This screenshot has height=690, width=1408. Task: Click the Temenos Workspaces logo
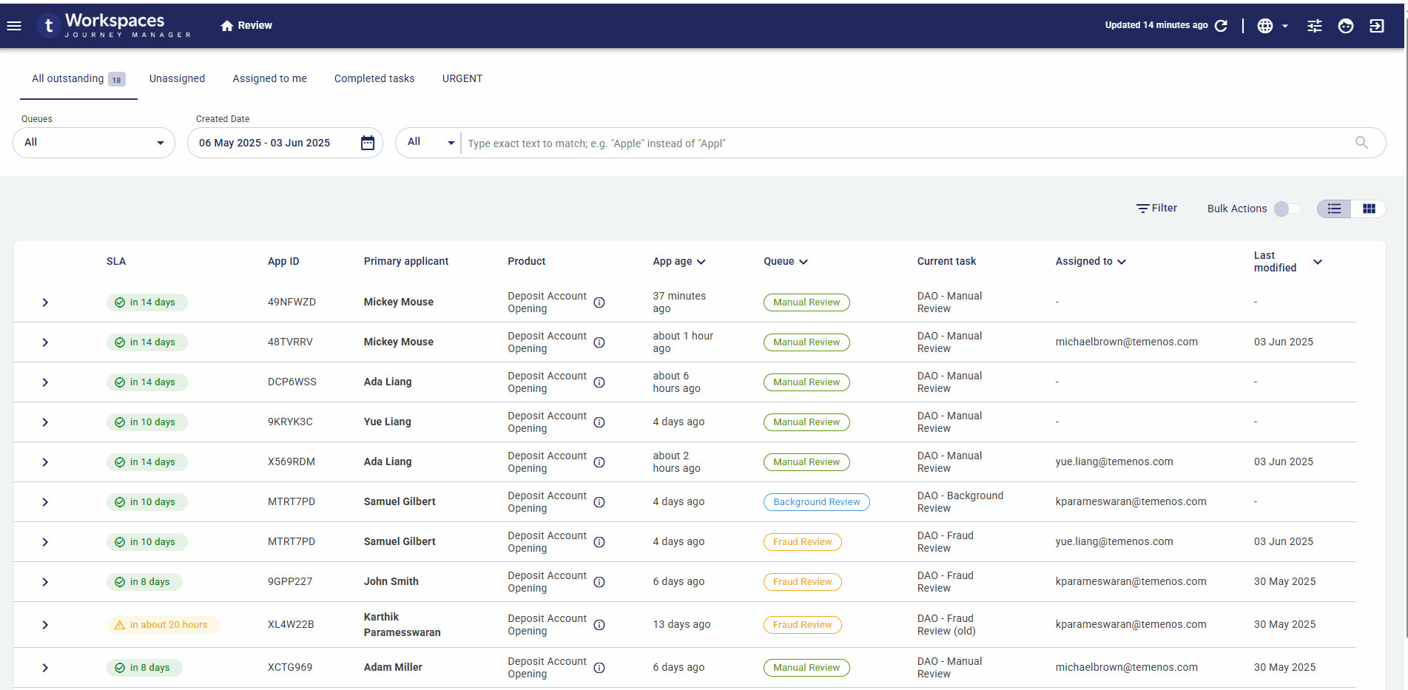[x=115, y=26]
